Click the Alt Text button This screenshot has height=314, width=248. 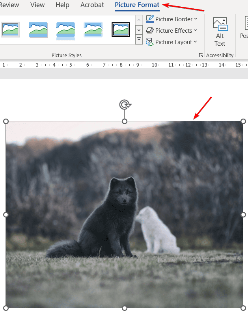tap(220, 32)
